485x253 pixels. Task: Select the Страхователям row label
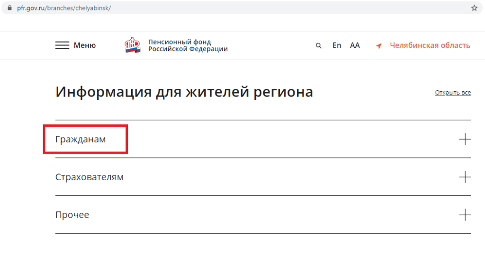(90, 177)
